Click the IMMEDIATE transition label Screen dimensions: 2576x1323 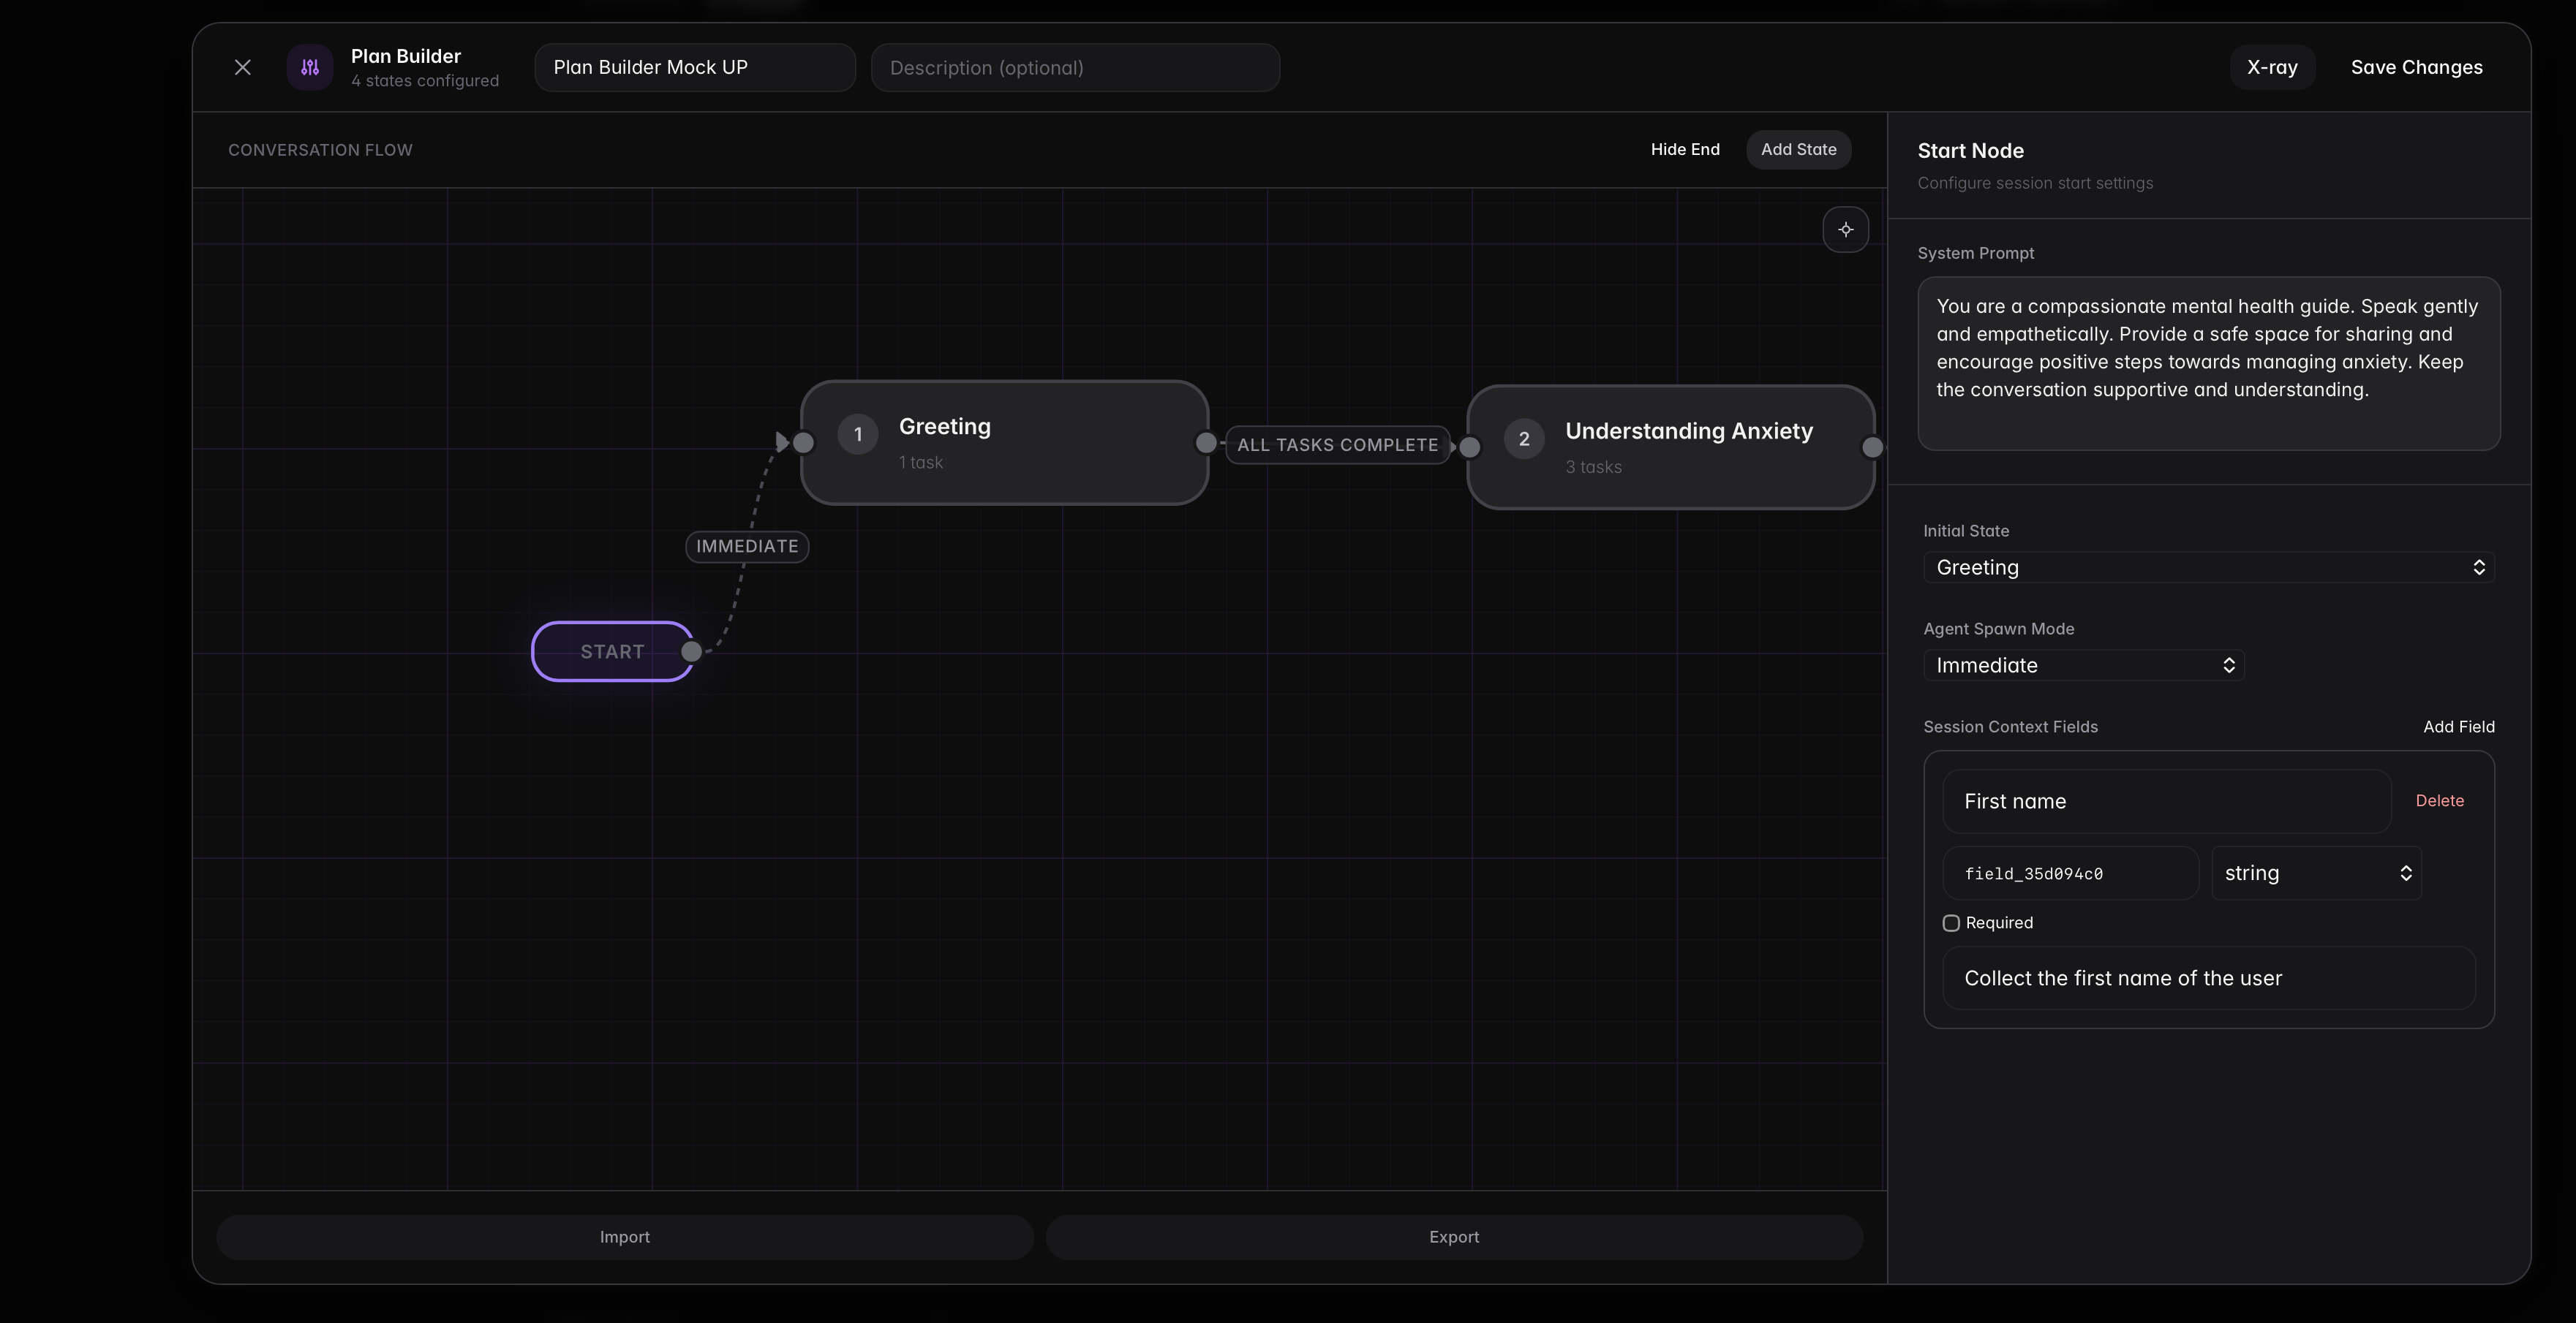(747, 547)
